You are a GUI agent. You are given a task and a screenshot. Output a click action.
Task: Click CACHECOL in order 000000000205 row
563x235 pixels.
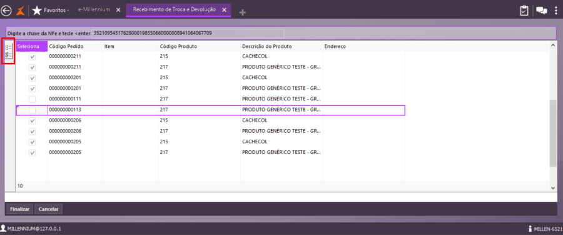click(255, 142)
